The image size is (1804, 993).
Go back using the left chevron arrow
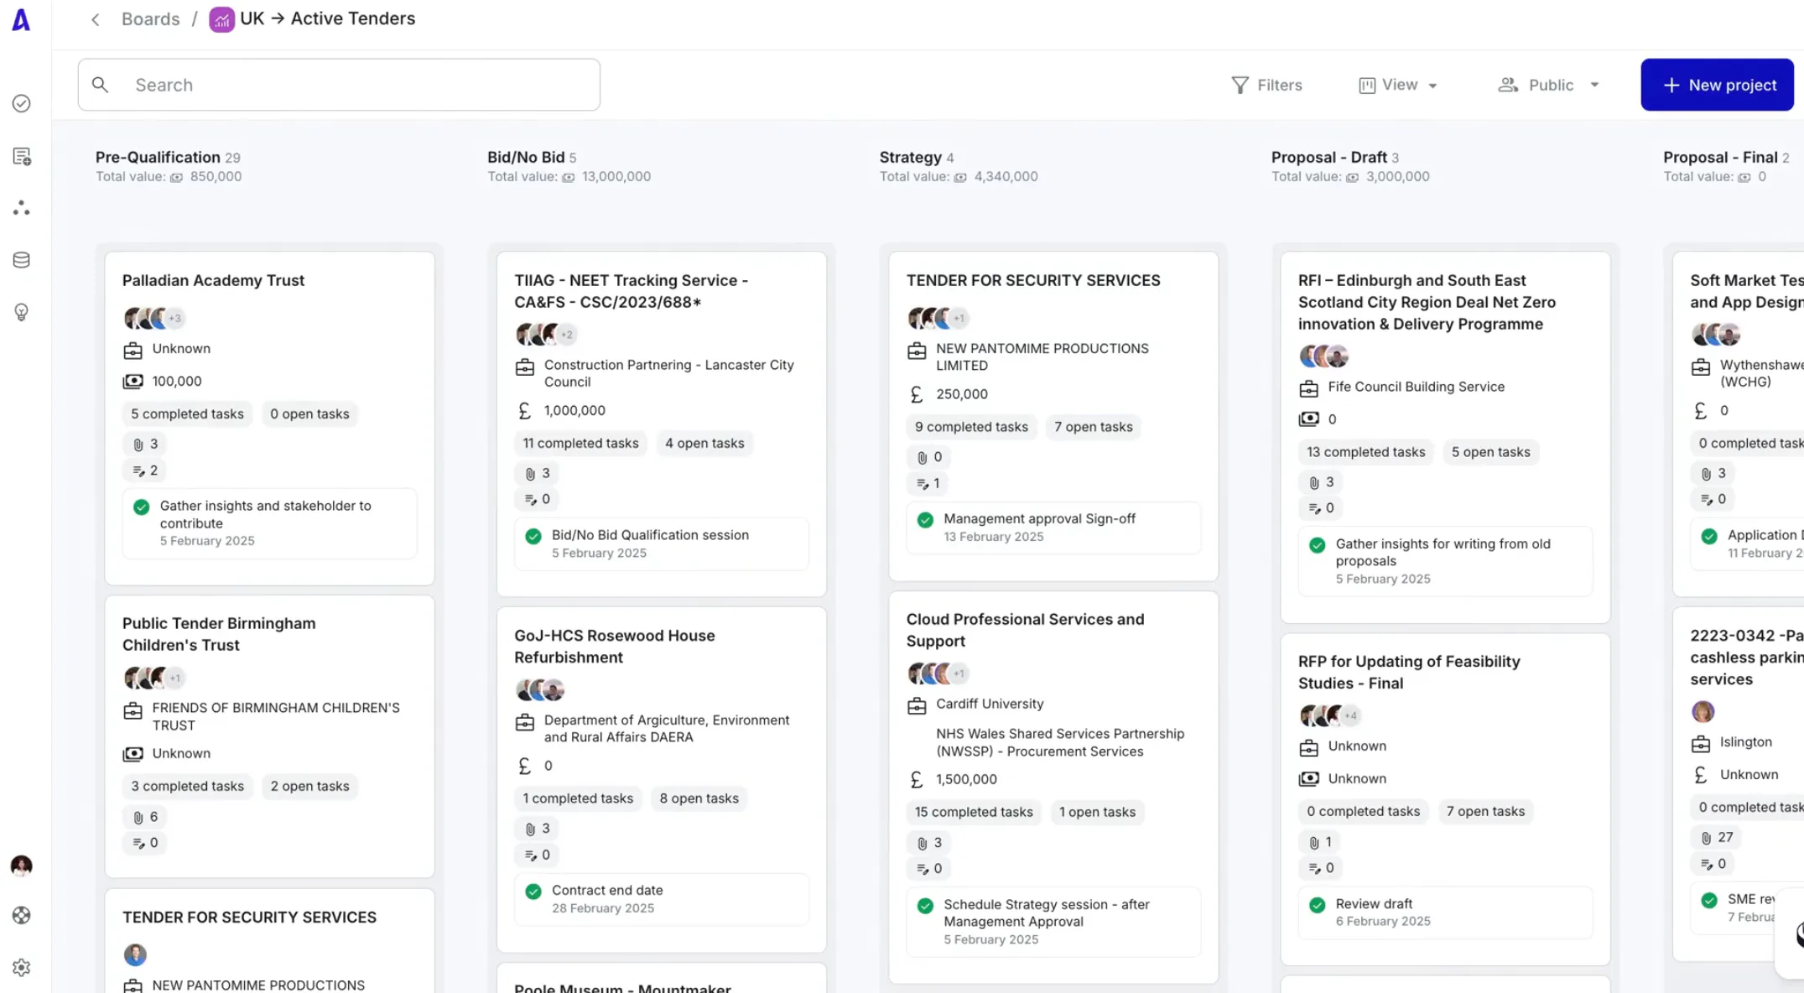[95, 19]
